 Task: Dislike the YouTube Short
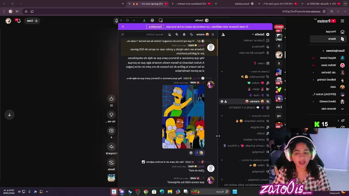click(x=111, y=115)
